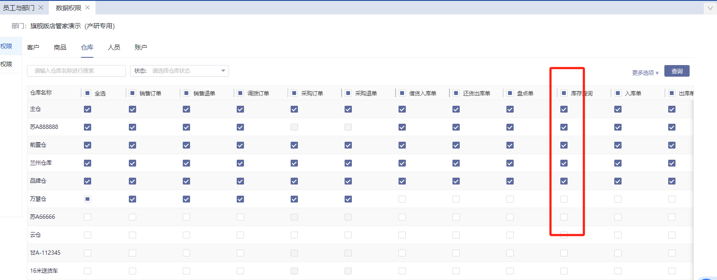This screenshot has height=280, width=717.
Task: Toggle the 库存查询 column header checkbox
Action: coord(564,93)
